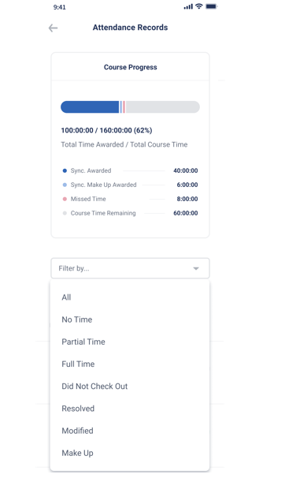This screenshot has height=482, width=285.
Task: Open the Filter by combo box
Action: click(x=130, y=268)
